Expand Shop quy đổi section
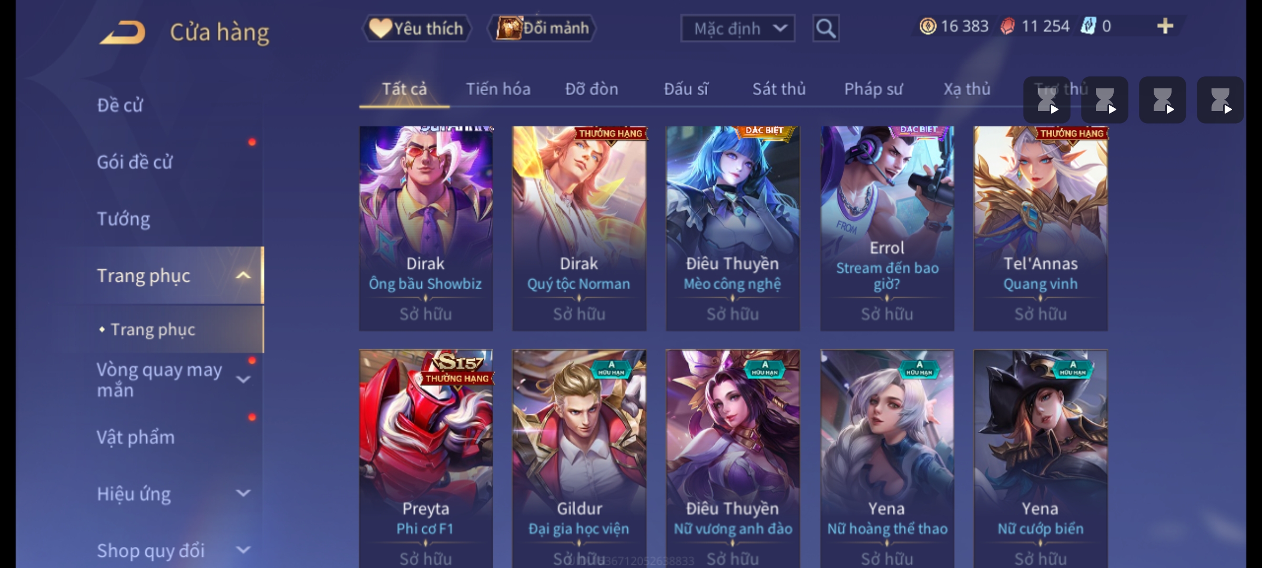The width and height of the screenshot is (1262, 568). 243,550
